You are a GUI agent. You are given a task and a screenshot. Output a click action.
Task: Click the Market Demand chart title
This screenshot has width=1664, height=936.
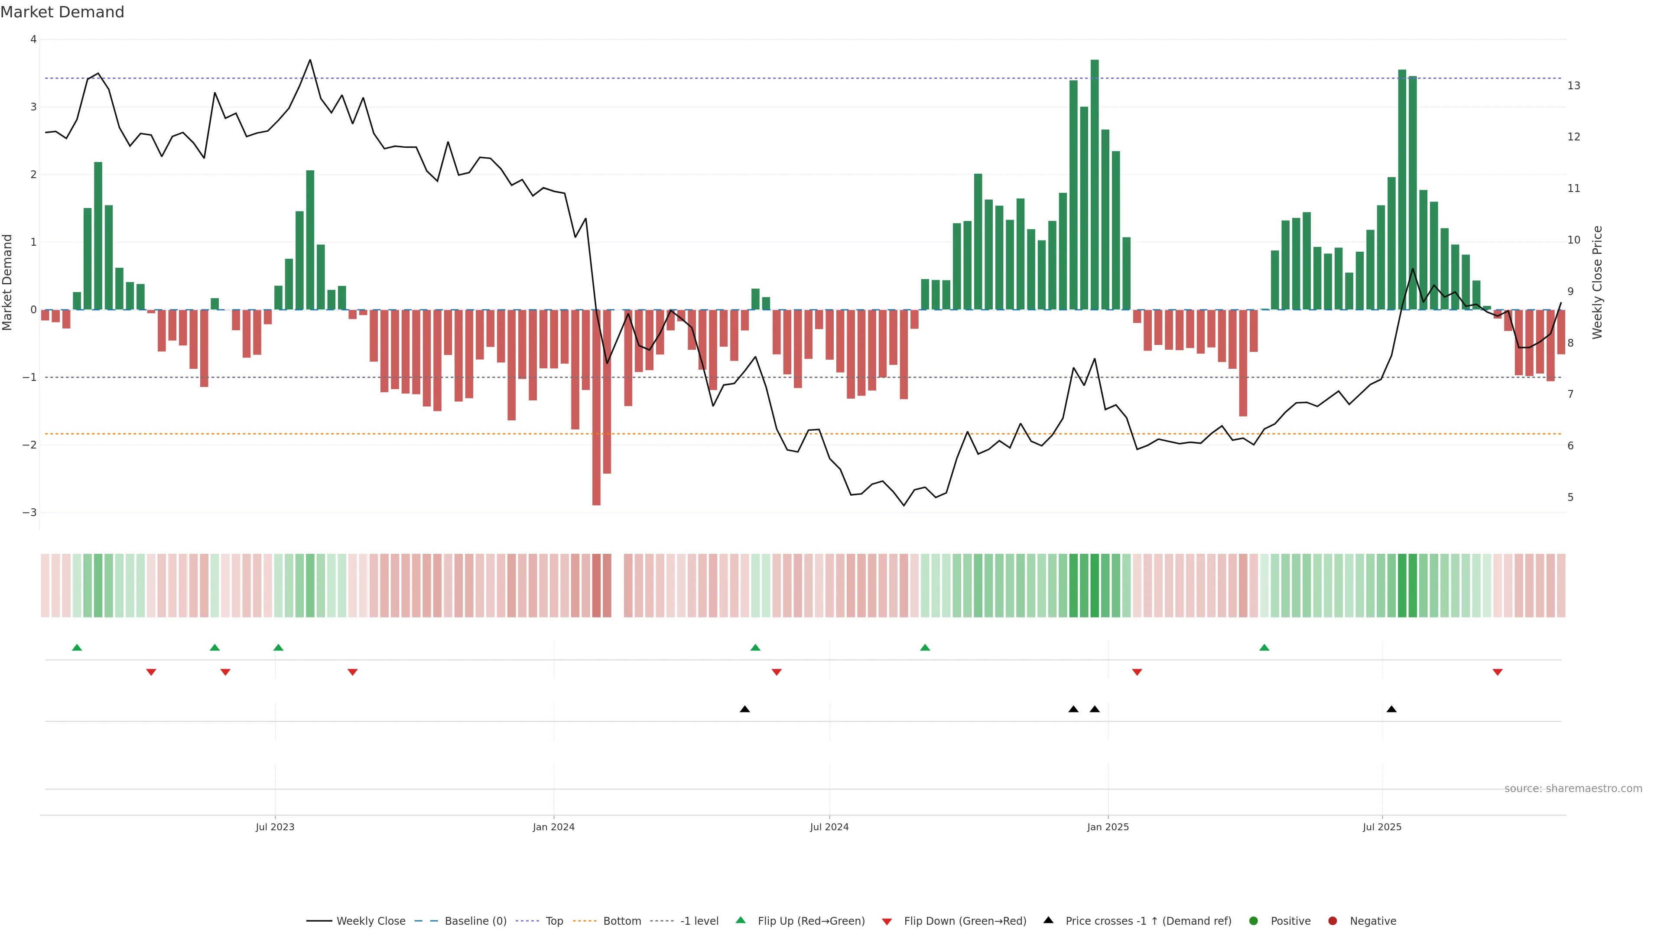[62, 12]
